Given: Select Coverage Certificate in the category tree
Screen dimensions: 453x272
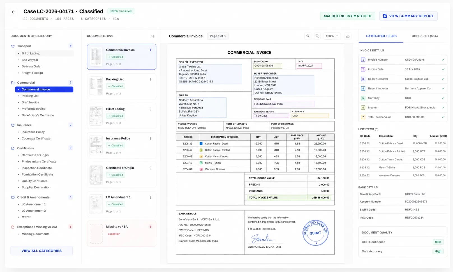Looking at the screenshot, I should pyautogui.click(x=36, y=138).
